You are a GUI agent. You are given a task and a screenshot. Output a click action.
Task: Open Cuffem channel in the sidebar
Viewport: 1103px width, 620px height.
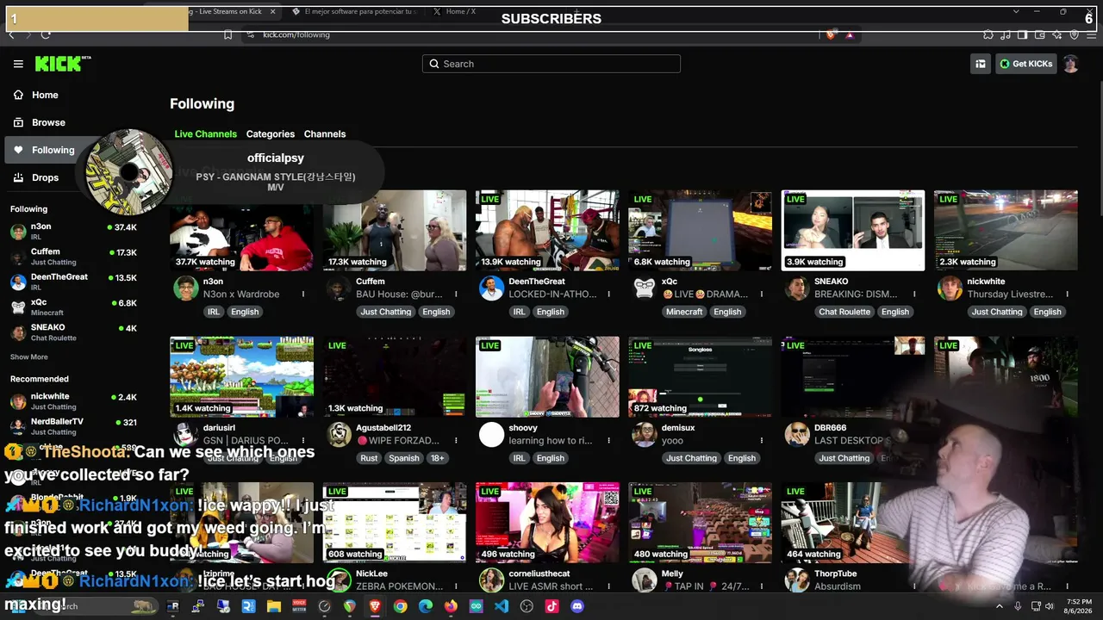(x=73, y=257)
